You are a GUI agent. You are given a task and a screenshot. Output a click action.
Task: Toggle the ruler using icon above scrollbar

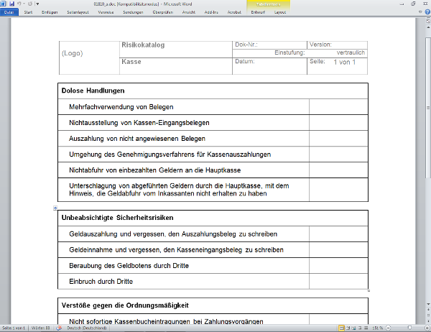[x=427, y=21]
